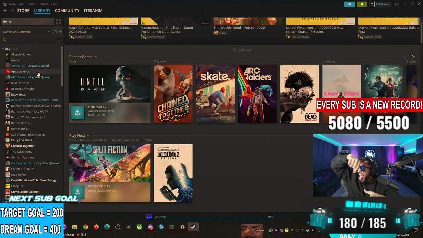Screen dimensions: 423x238
Task: Open The Walking Dead game cover
Action: (x=299, y=94)
